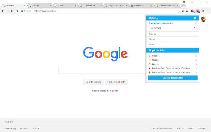The image size is (211, 132).
Task: Go back with the browser back arrow
Action: point(3,11)
